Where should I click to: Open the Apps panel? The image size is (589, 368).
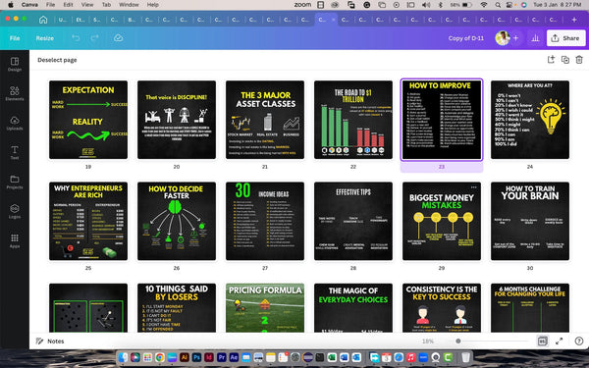[x=15, y=240]
